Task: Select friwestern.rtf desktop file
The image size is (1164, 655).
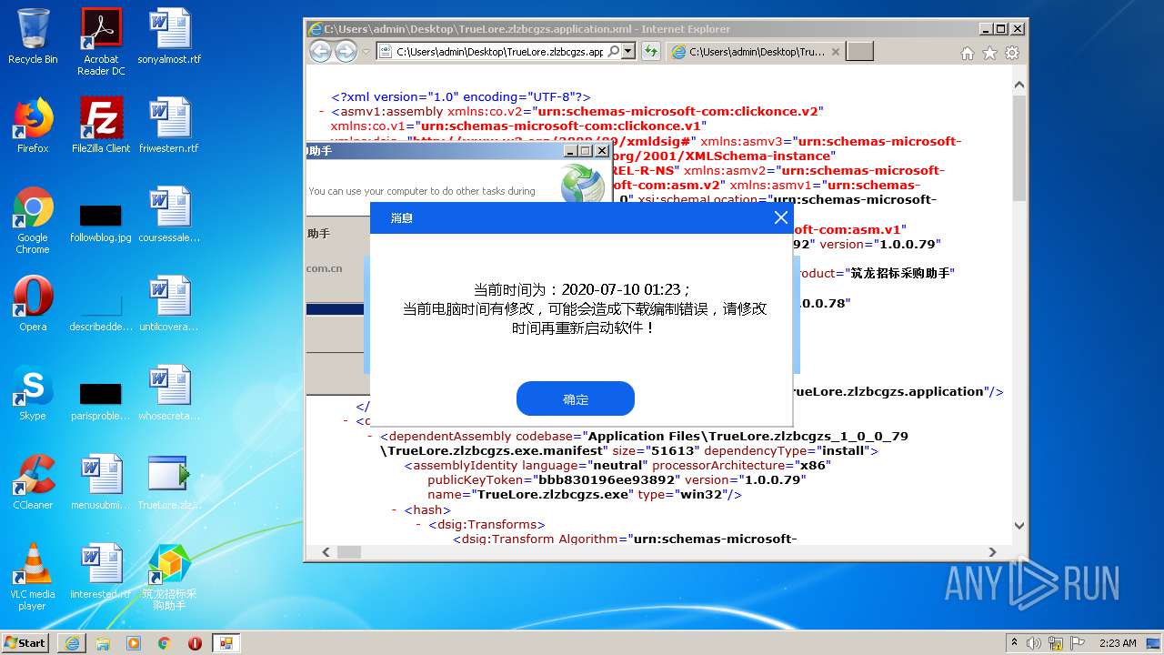Action: 169,126
